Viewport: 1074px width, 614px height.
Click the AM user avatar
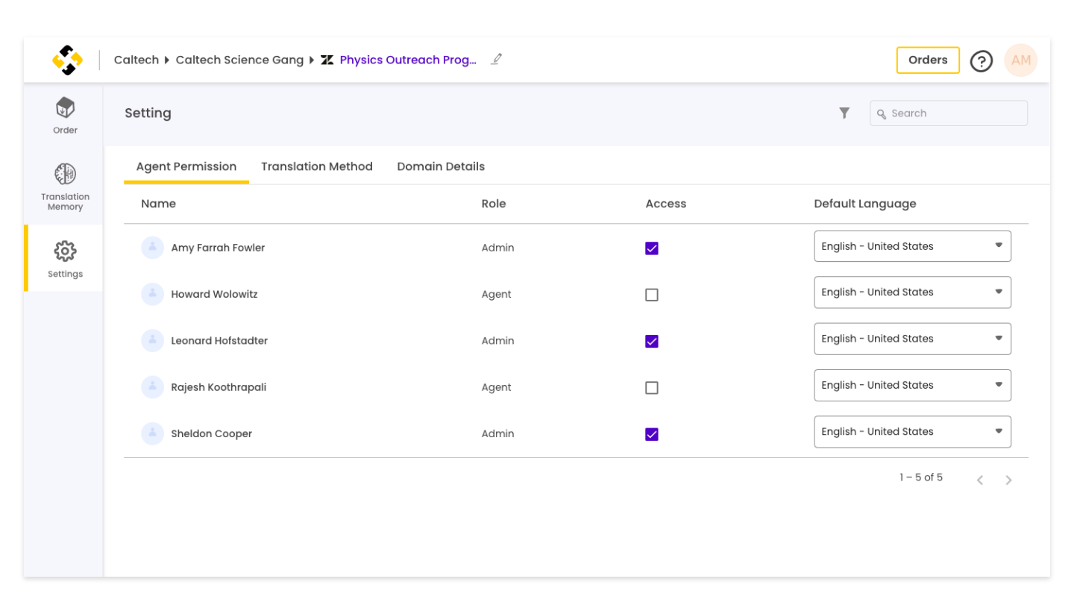[x=1020, y=60]
